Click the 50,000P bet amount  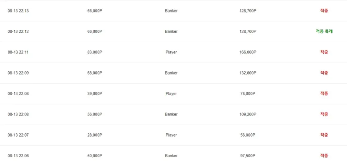pyautogui.click(x=95, y=156)
